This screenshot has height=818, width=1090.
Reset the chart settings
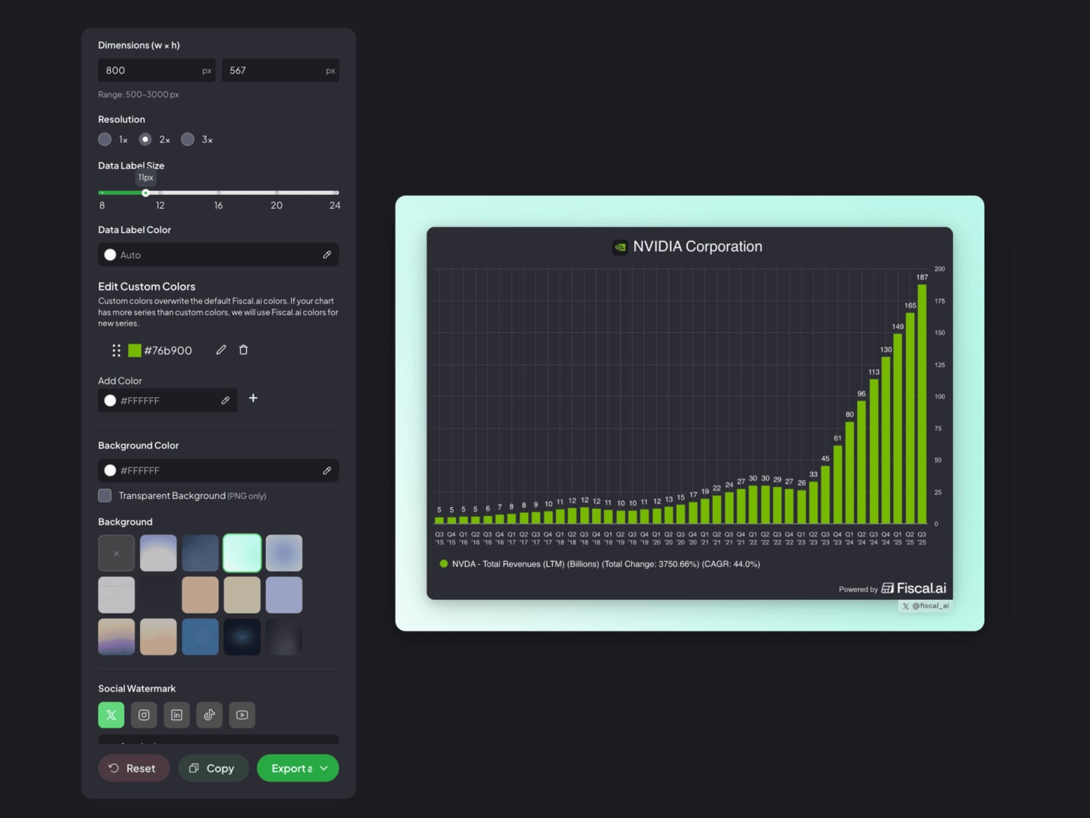pos(133,768)
